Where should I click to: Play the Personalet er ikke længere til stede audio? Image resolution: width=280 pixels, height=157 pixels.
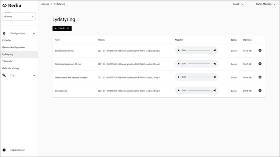[179, 77]
